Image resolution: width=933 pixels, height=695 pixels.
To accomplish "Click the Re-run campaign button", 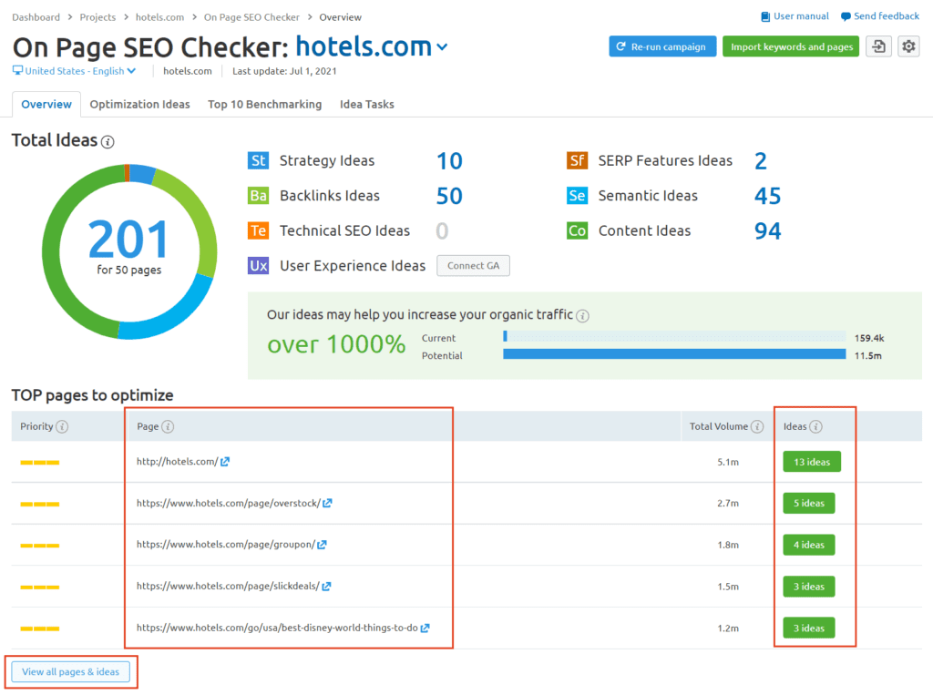I will (x=662, y=46).
